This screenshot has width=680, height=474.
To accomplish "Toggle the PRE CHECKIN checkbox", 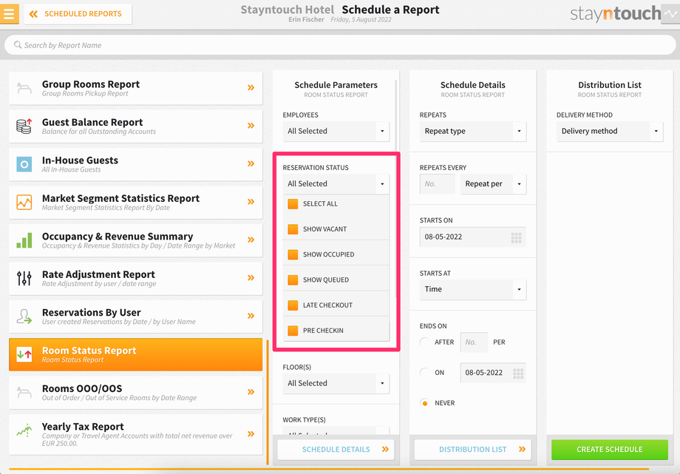I will 293,331.
